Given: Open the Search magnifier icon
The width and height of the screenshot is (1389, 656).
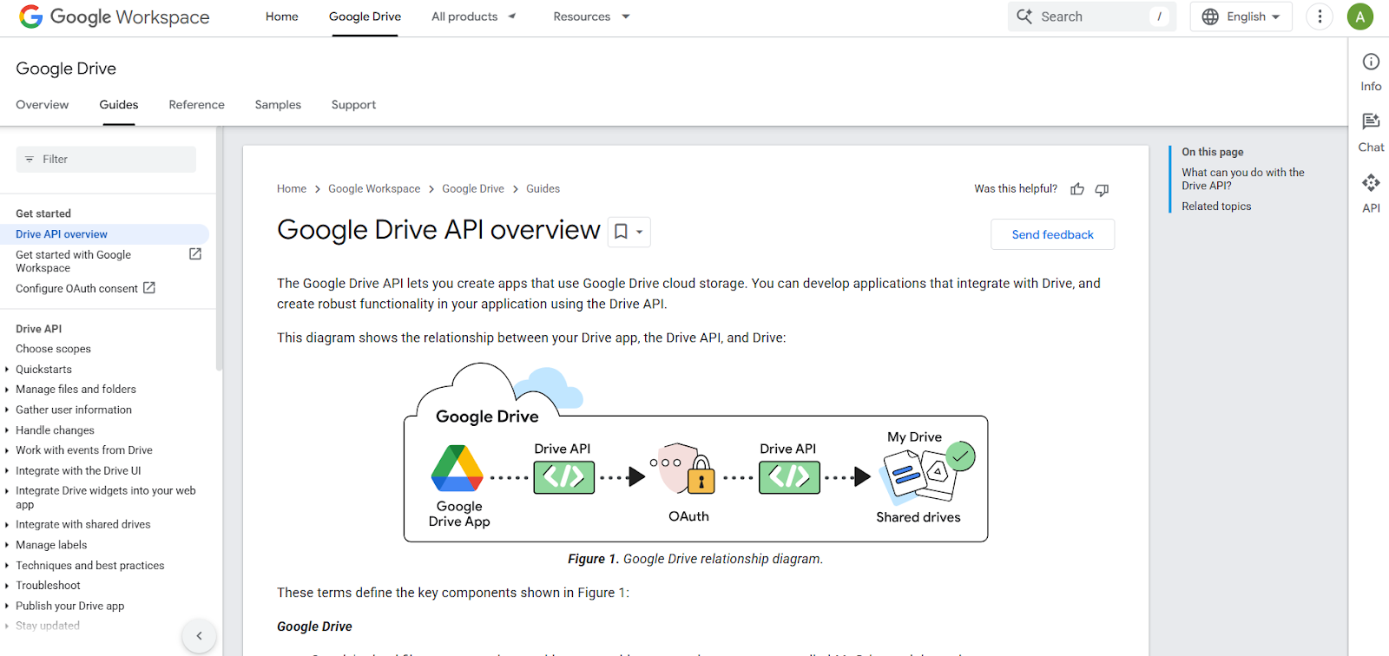Looking at the screenshot, I should [1024, 16].
